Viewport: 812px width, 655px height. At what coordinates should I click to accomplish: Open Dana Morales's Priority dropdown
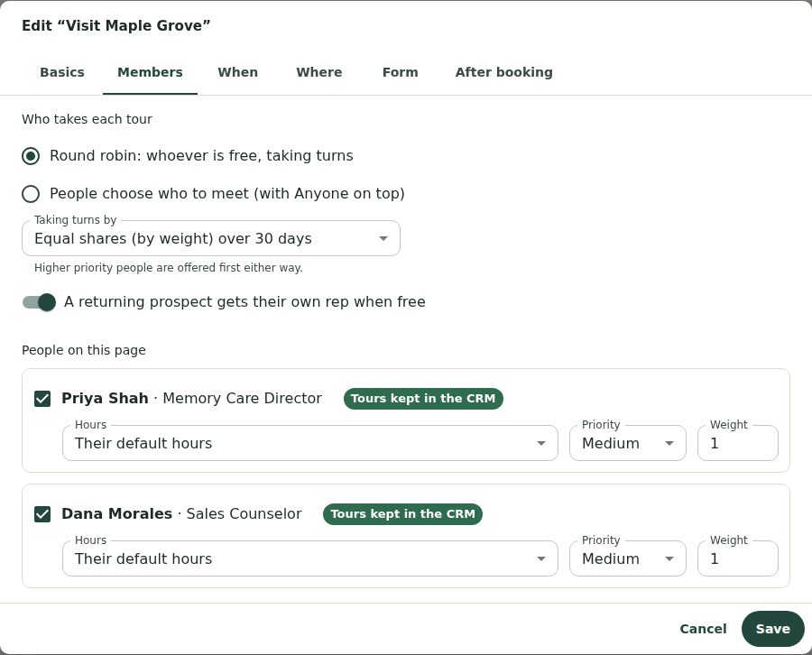coord(628,558)
